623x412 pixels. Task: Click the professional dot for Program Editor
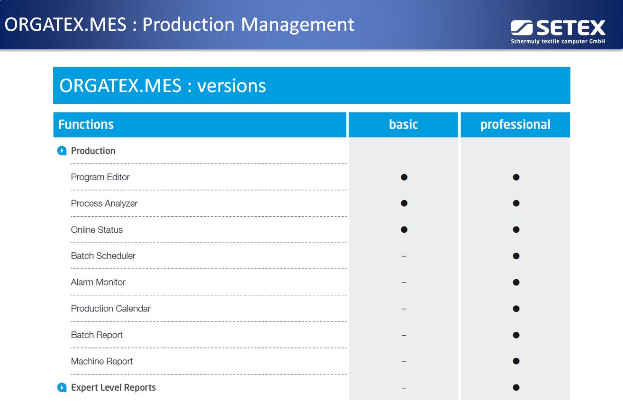[x=515, y=177]
